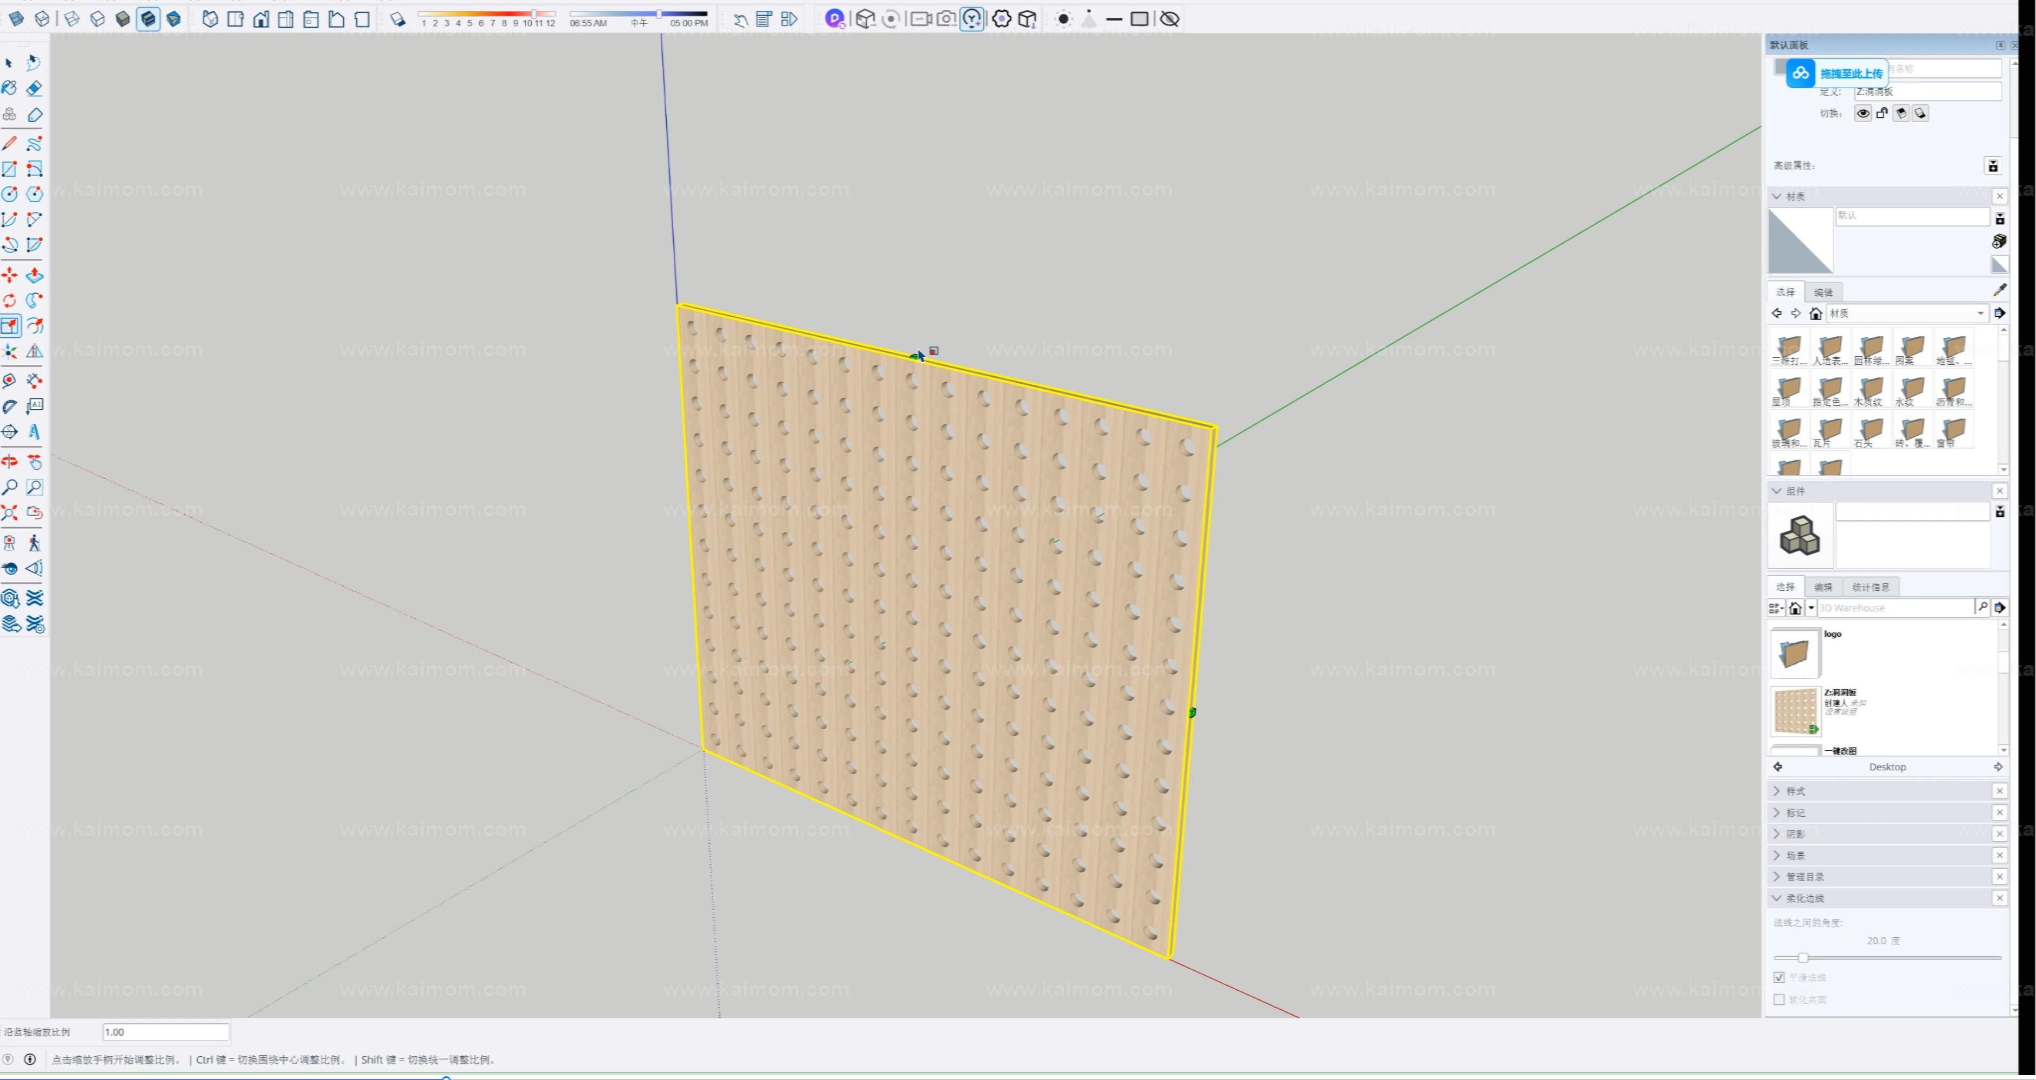Screen dimensions: 2036x1080
Task: Toggle X-ray face style
Action: point(17,19)
